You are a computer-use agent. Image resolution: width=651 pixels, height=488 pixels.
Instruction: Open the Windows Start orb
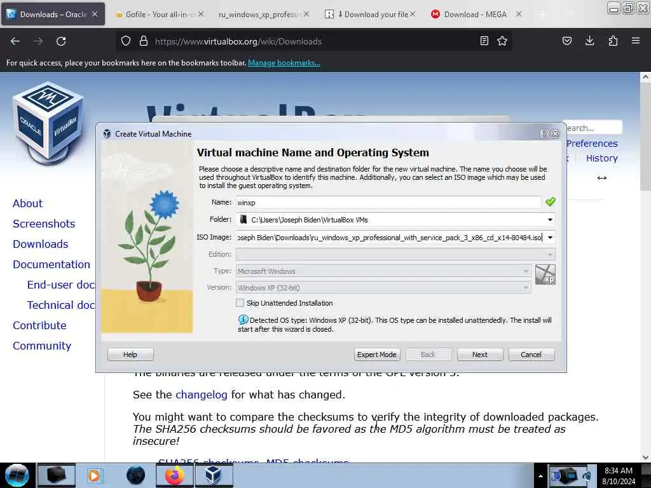point(17,475)
